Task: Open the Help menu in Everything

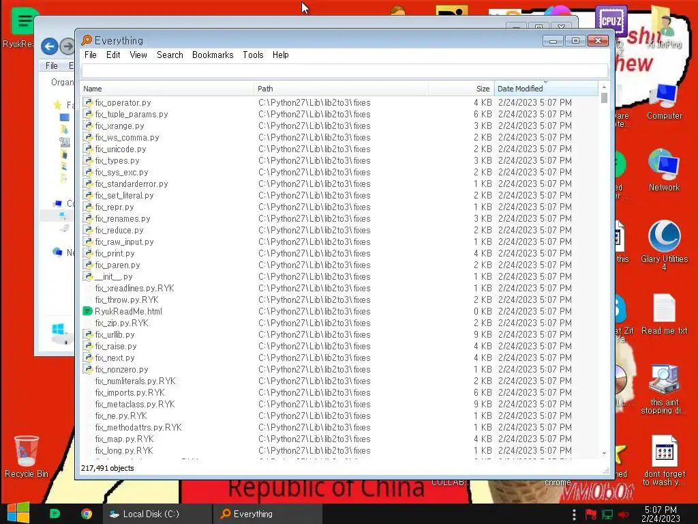Action: 280,55
